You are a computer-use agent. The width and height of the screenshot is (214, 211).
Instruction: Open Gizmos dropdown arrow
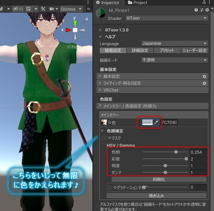pyautogui.click(x=80, y=9)
